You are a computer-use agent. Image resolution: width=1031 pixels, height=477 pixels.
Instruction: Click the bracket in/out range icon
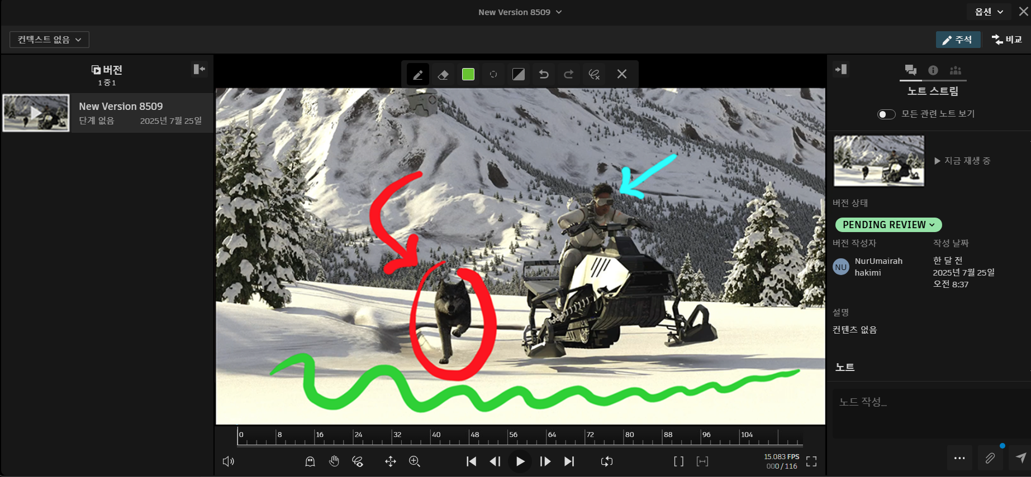[679, 461]
